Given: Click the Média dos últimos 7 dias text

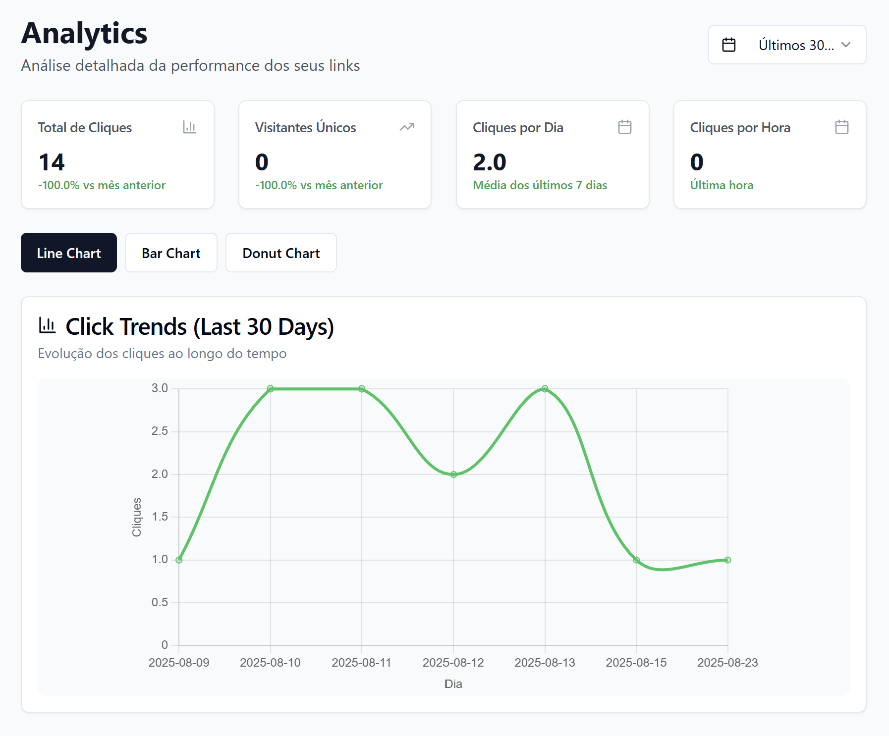Looking at the screenshot, I should point(540,185).
